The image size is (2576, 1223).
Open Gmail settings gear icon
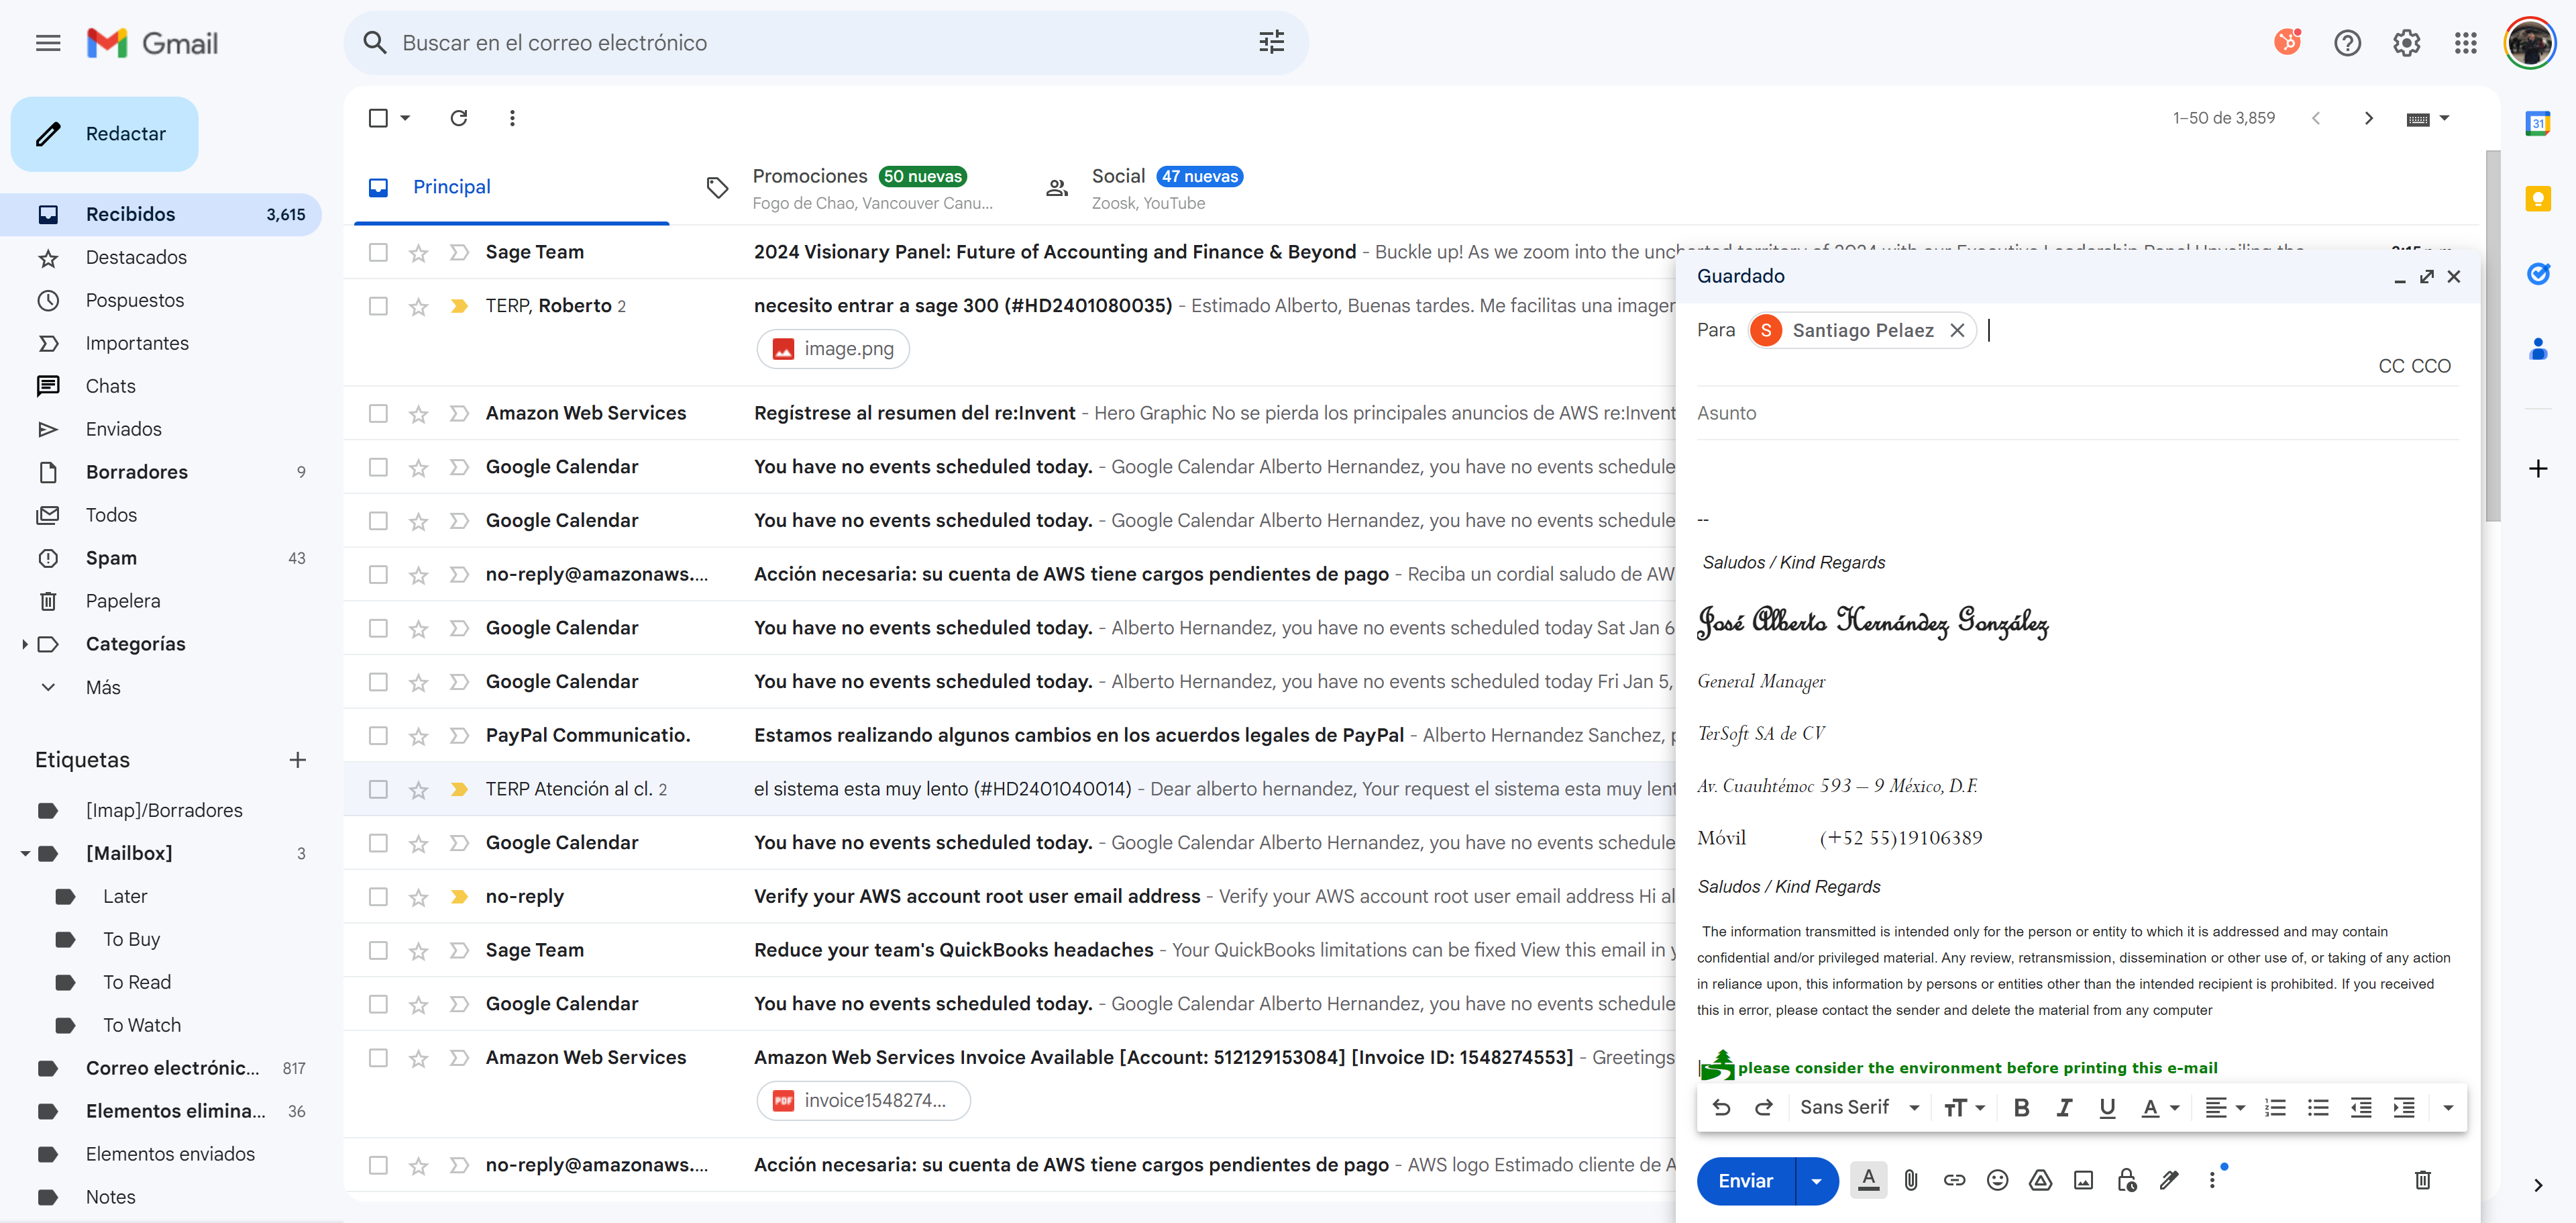coord(2406,43)
